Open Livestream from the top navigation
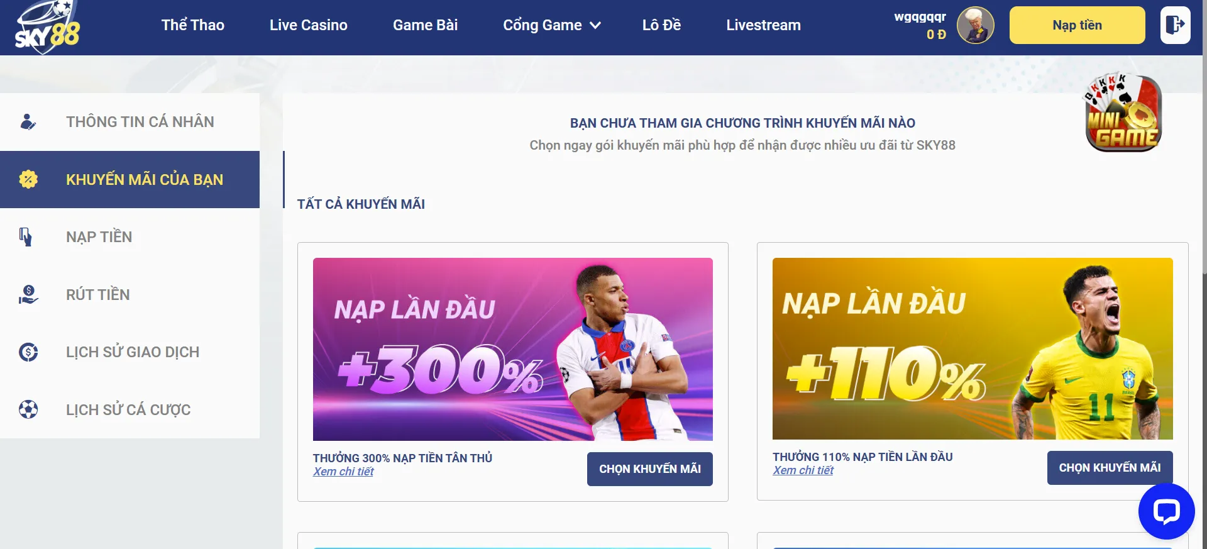 tap(763, 25)
